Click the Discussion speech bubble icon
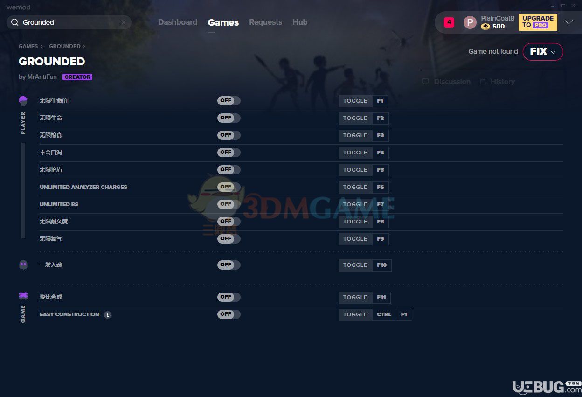The image size is (582, 397). pos(425,82)
